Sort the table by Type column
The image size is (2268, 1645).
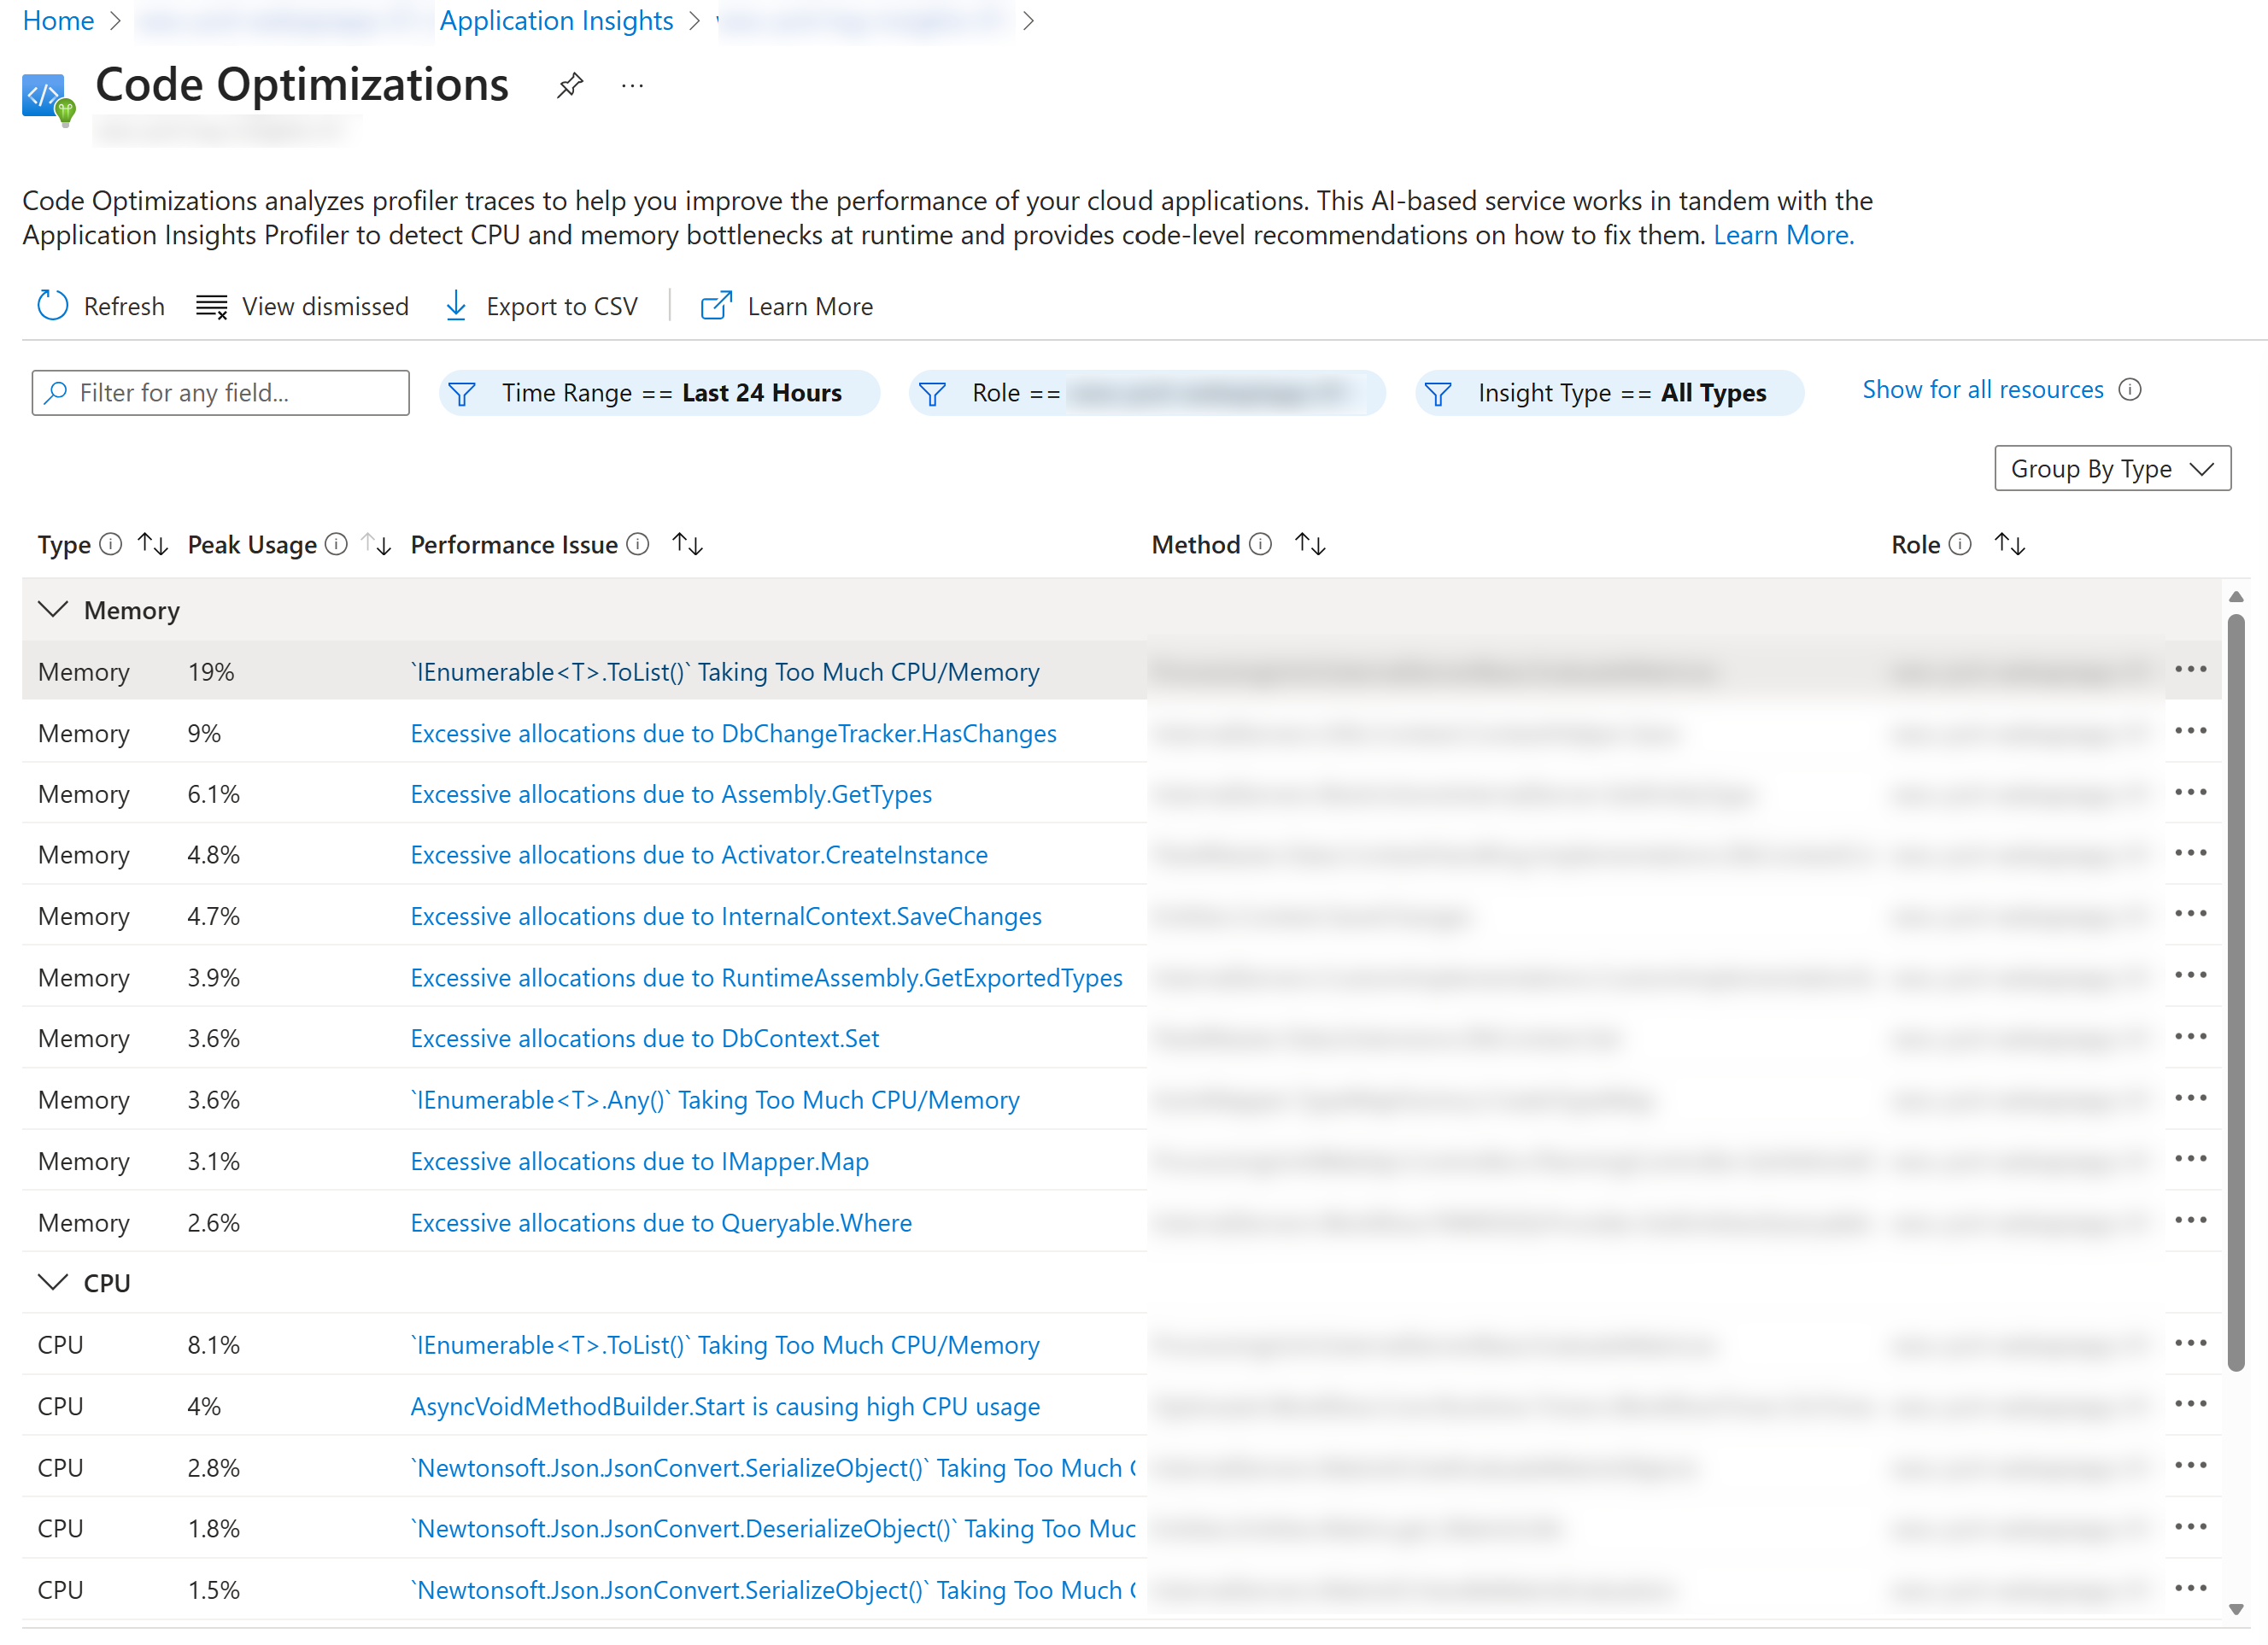[x=153, y=544]
